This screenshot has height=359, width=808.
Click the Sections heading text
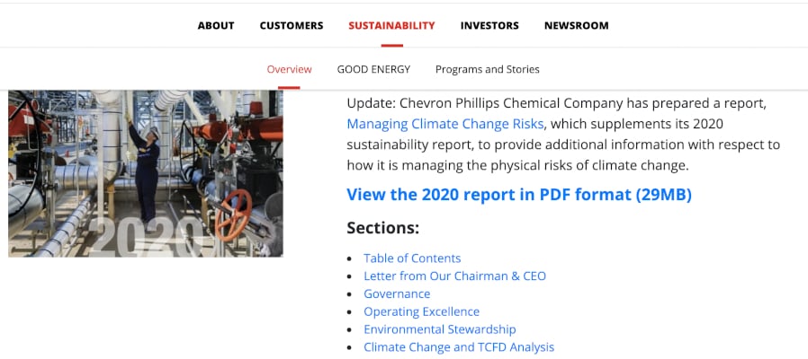pyautogui.click(x=383, y=227)
